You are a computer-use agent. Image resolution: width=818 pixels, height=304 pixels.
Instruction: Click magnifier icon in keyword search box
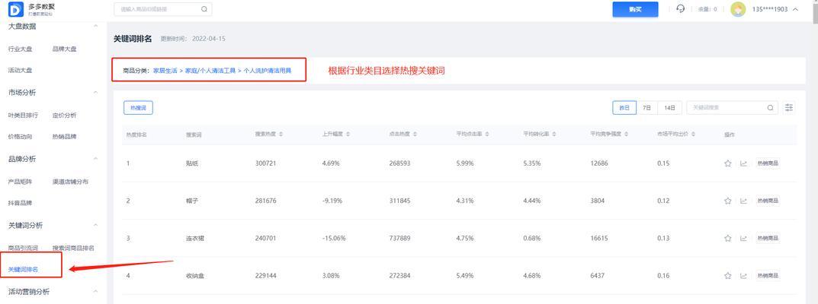[x=771, y=108]
